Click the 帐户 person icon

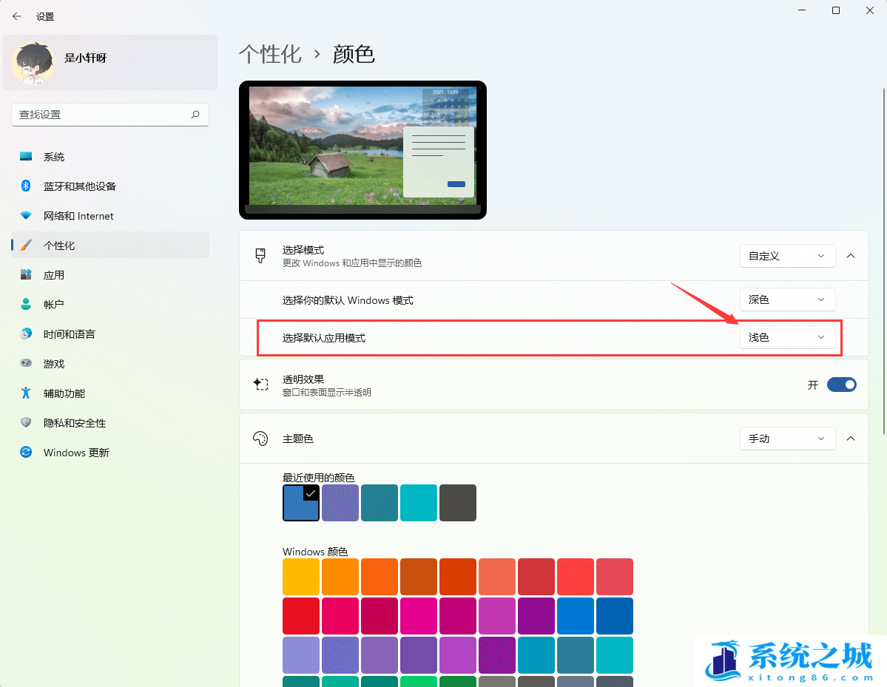26,304
